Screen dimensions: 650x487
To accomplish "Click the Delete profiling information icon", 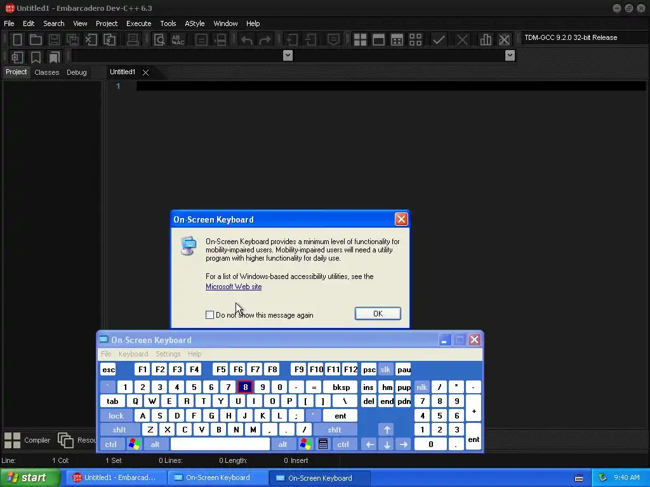I will point(504,40).
